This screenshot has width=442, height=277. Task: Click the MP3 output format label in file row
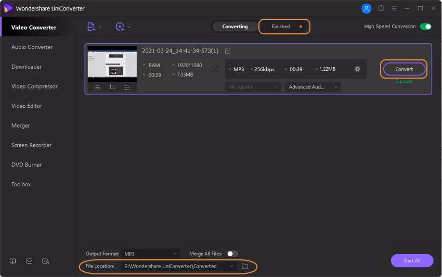pos(239,69)
